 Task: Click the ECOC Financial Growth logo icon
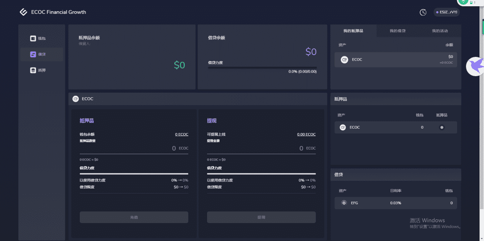(23, 12)
